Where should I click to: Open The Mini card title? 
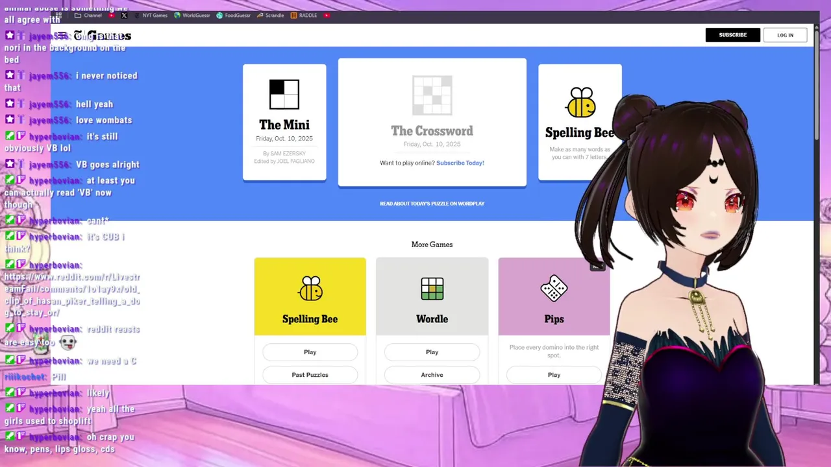click(x=284, y=125)
